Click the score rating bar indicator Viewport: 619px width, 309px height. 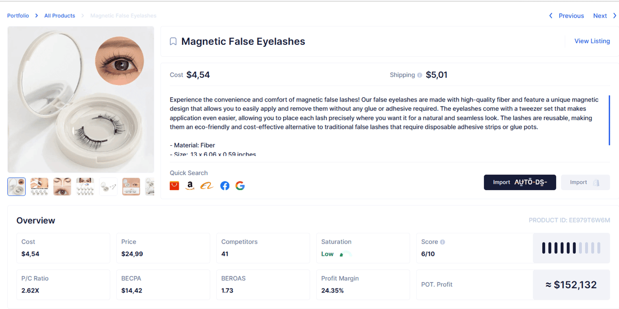coord(572,248)
